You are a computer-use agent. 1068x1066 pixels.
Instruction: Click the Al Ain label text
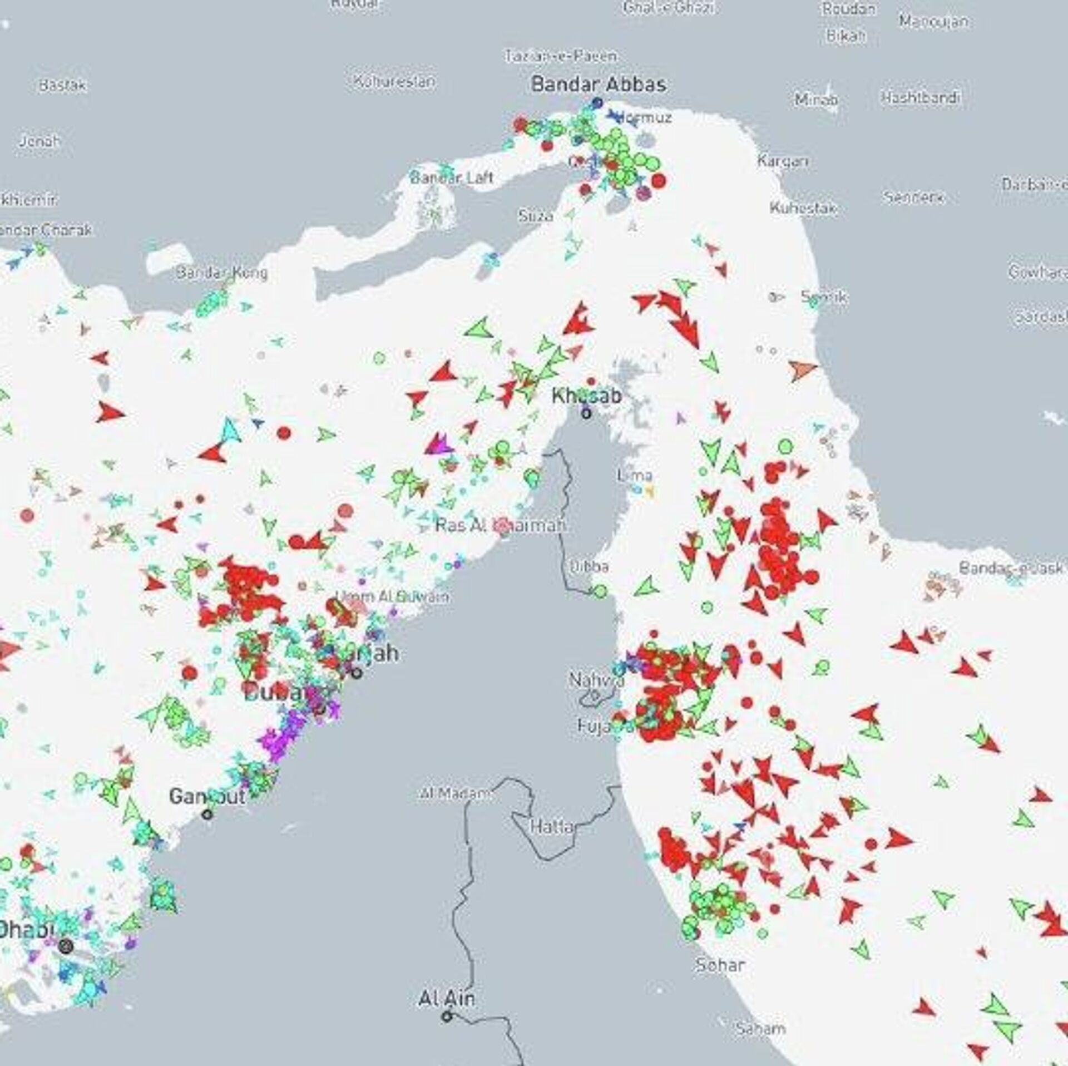tap(447, 999)
